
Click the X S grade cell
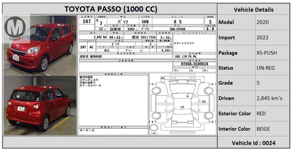pyautogui.click(x=178, y=22)
